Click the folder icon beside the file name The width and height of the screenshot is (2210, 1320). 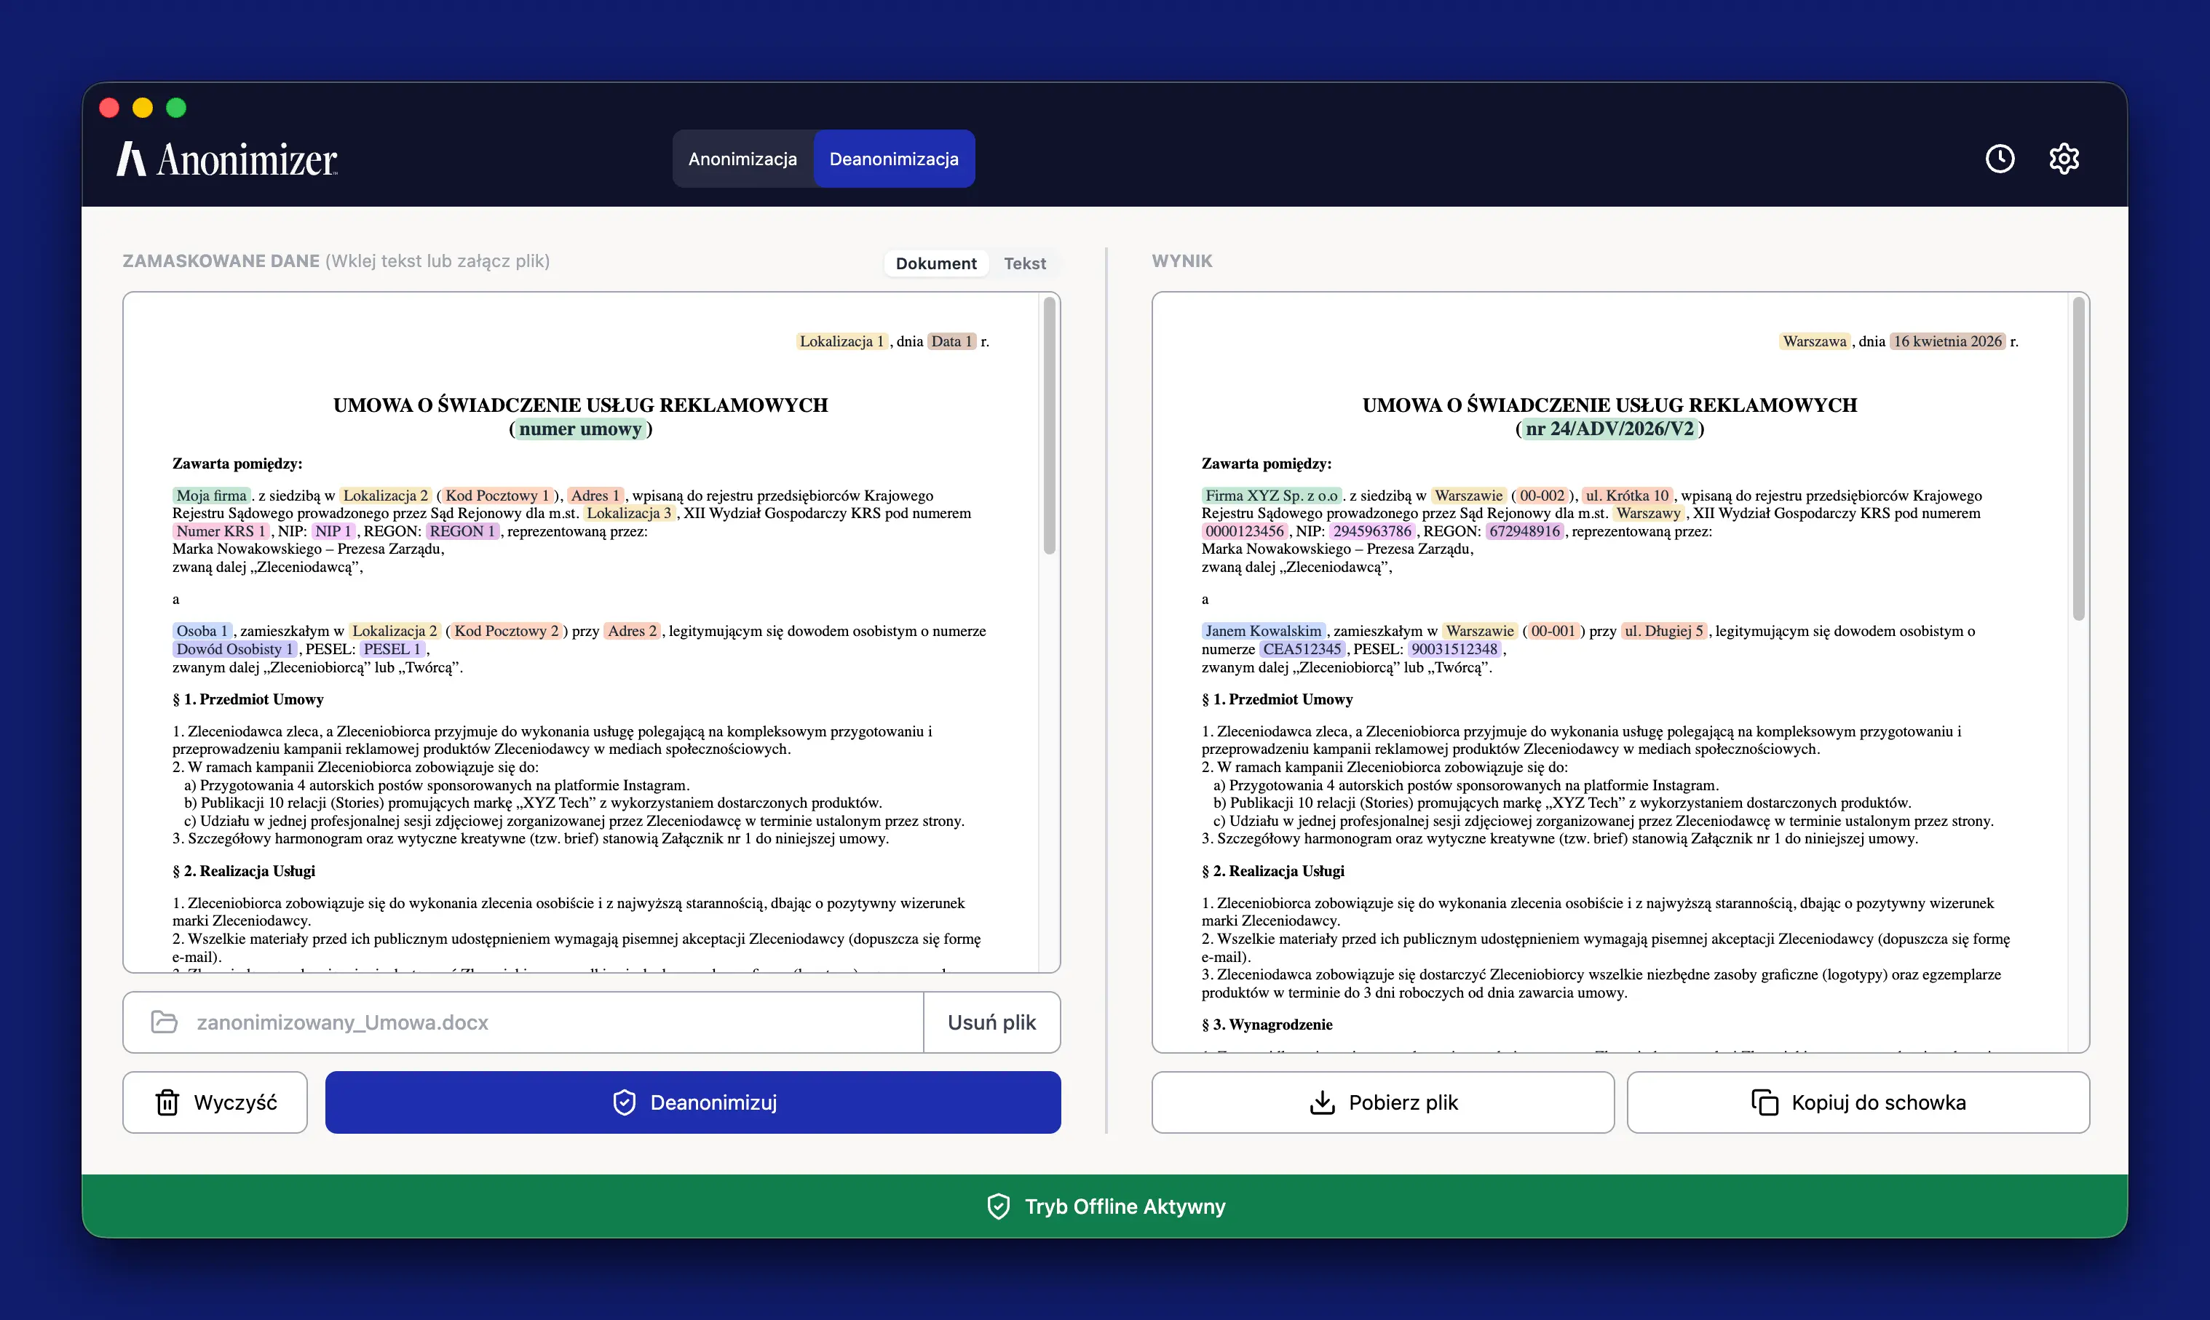(x=165, y=1022)
